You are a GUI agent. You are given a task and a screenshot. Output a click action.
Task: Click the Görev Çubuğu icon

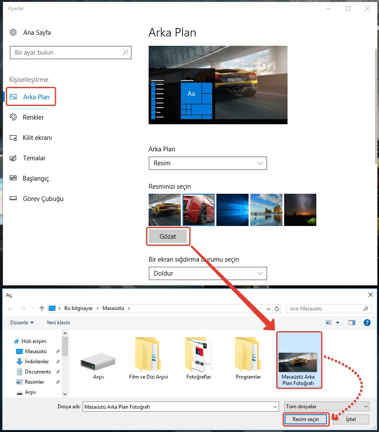pos(13,199)
